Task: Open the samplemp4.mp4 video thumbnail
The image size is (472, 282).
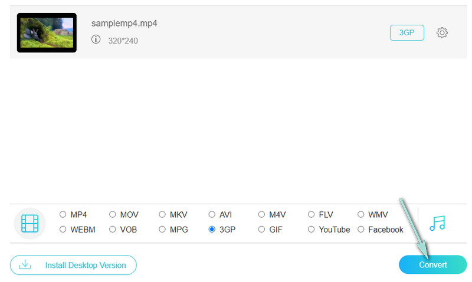Action: 47,33
